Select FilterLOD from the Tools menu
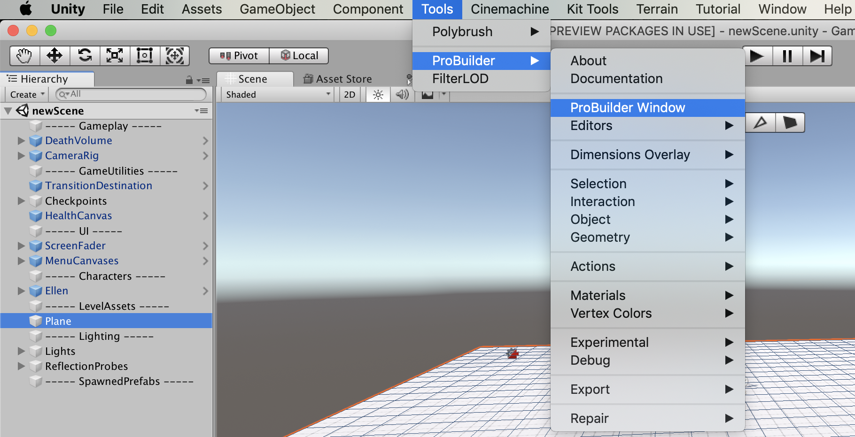 482,79
